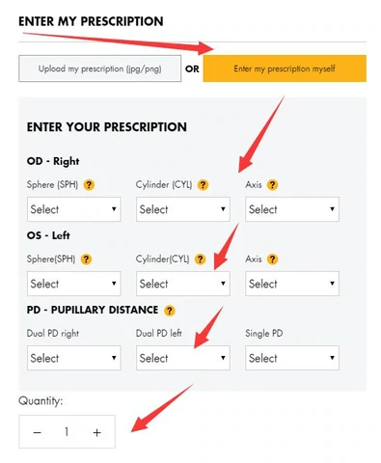This screenshot has width=381, height=463.
Task: Open Dual PD left dropdown
Action: click(x=183, y=358)
